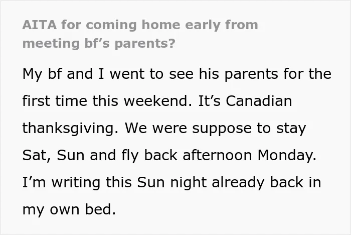Click the word "night" in the paragraph
This screenshot has height=235, width=351.
point(188,183)
